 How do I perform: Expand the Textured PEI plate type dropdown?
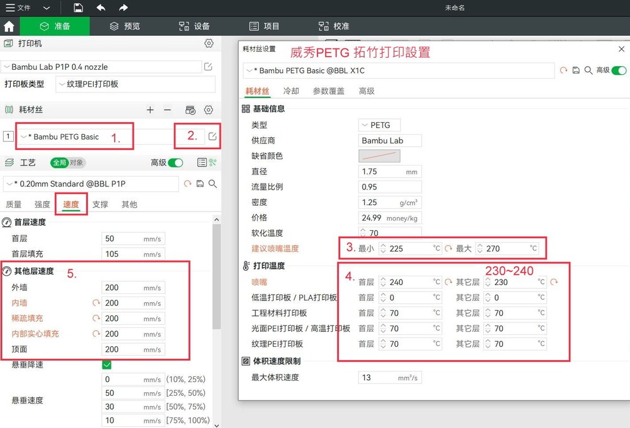coord(135,84)
